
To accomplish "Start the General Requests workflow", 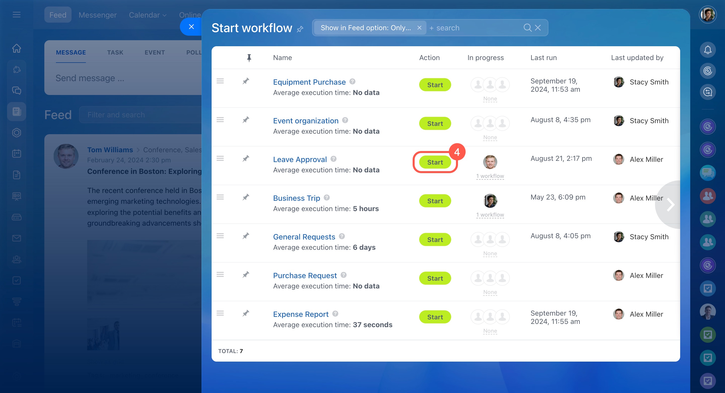I will (x=435, y=240).
